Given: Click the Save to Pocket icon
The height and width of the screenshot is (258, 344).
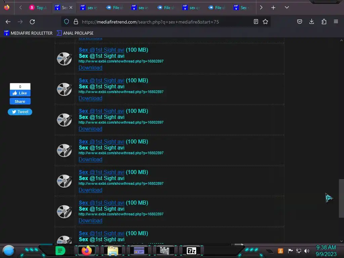Looking at the screenshot, I should click(300, 22).
